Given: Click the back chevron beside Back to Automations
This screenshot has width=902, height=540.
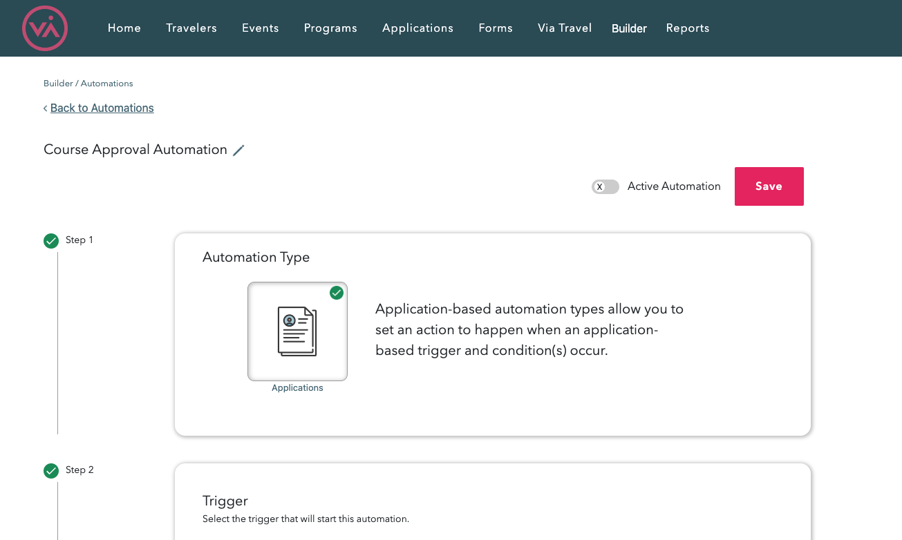Looking at the screenshot, I should tap(45, 108).
